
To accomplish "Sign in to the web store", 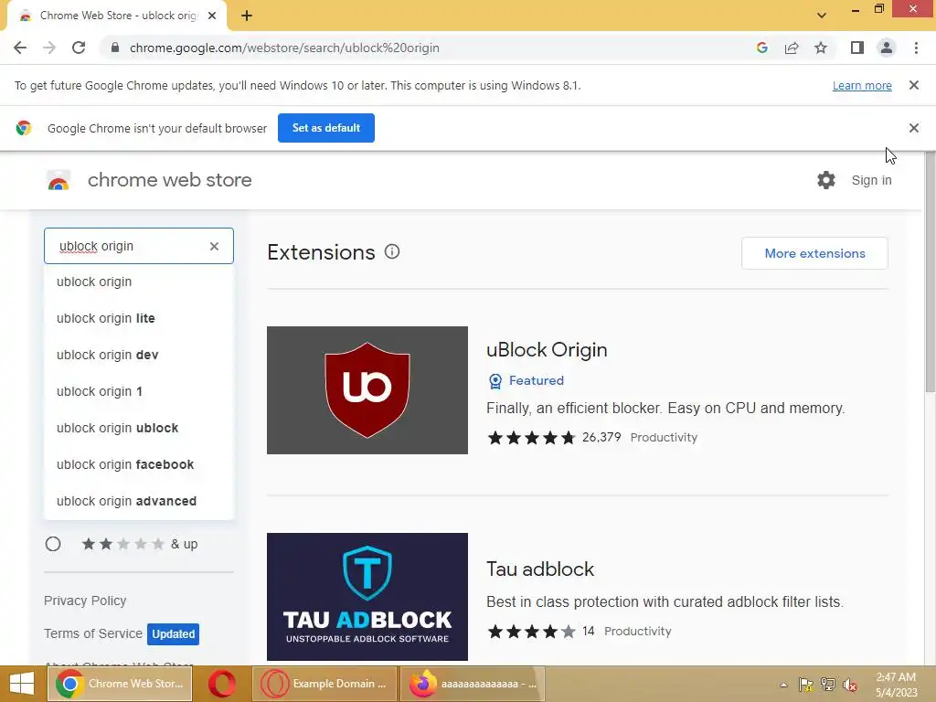I will click(871, 180).
